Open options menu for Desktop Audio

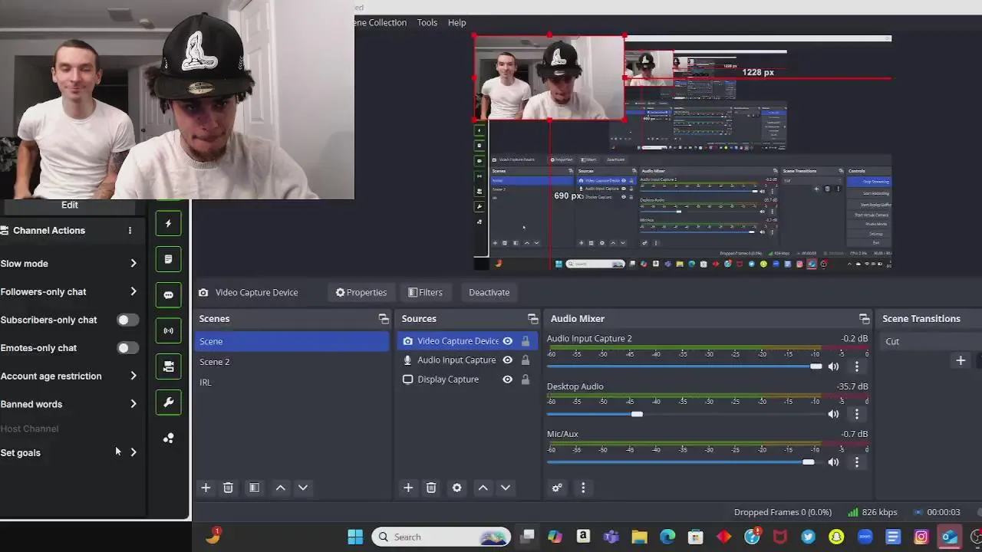pos(857,414)
